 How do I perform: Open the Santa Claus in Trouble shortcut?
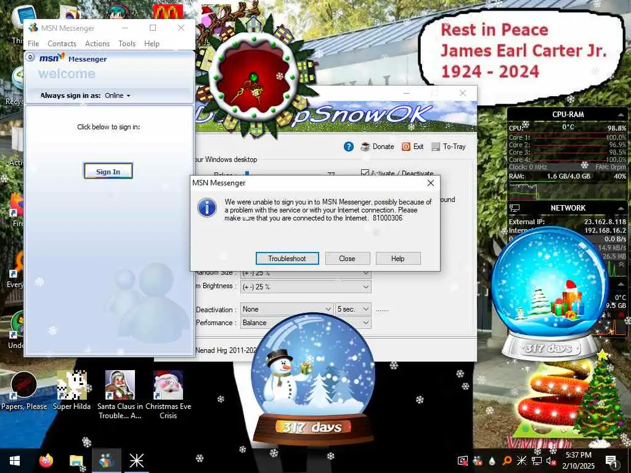tap(120, 395)
